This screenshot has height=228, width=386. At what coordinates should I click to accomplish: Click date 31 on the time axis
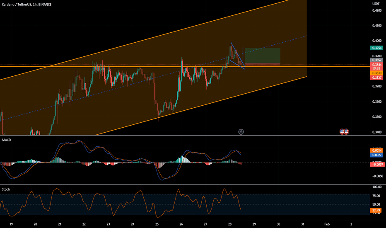303,224
